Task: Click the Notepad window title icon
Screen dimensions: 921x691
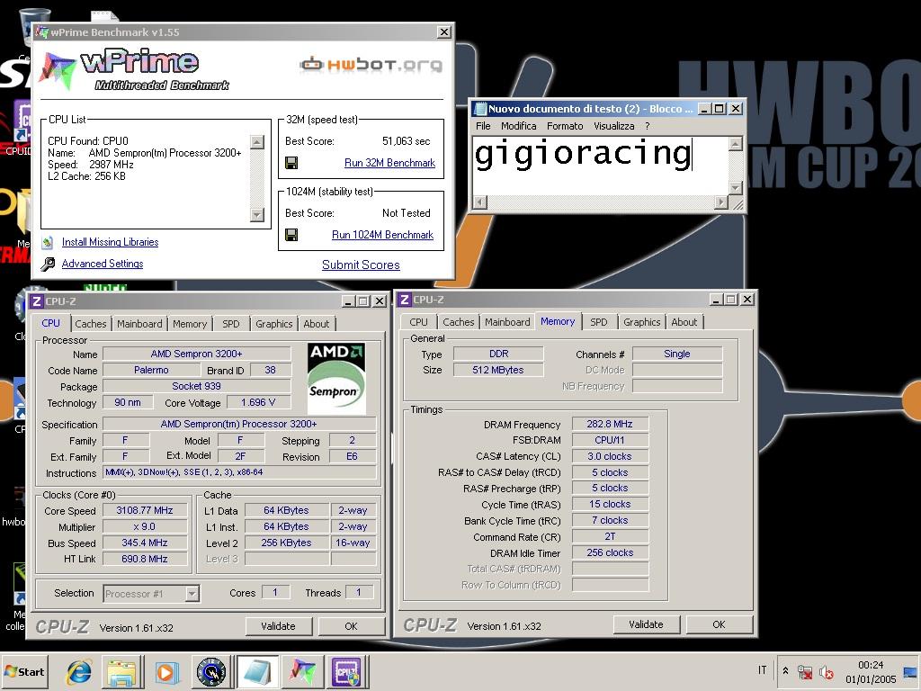Action: [x=480, y=109]
